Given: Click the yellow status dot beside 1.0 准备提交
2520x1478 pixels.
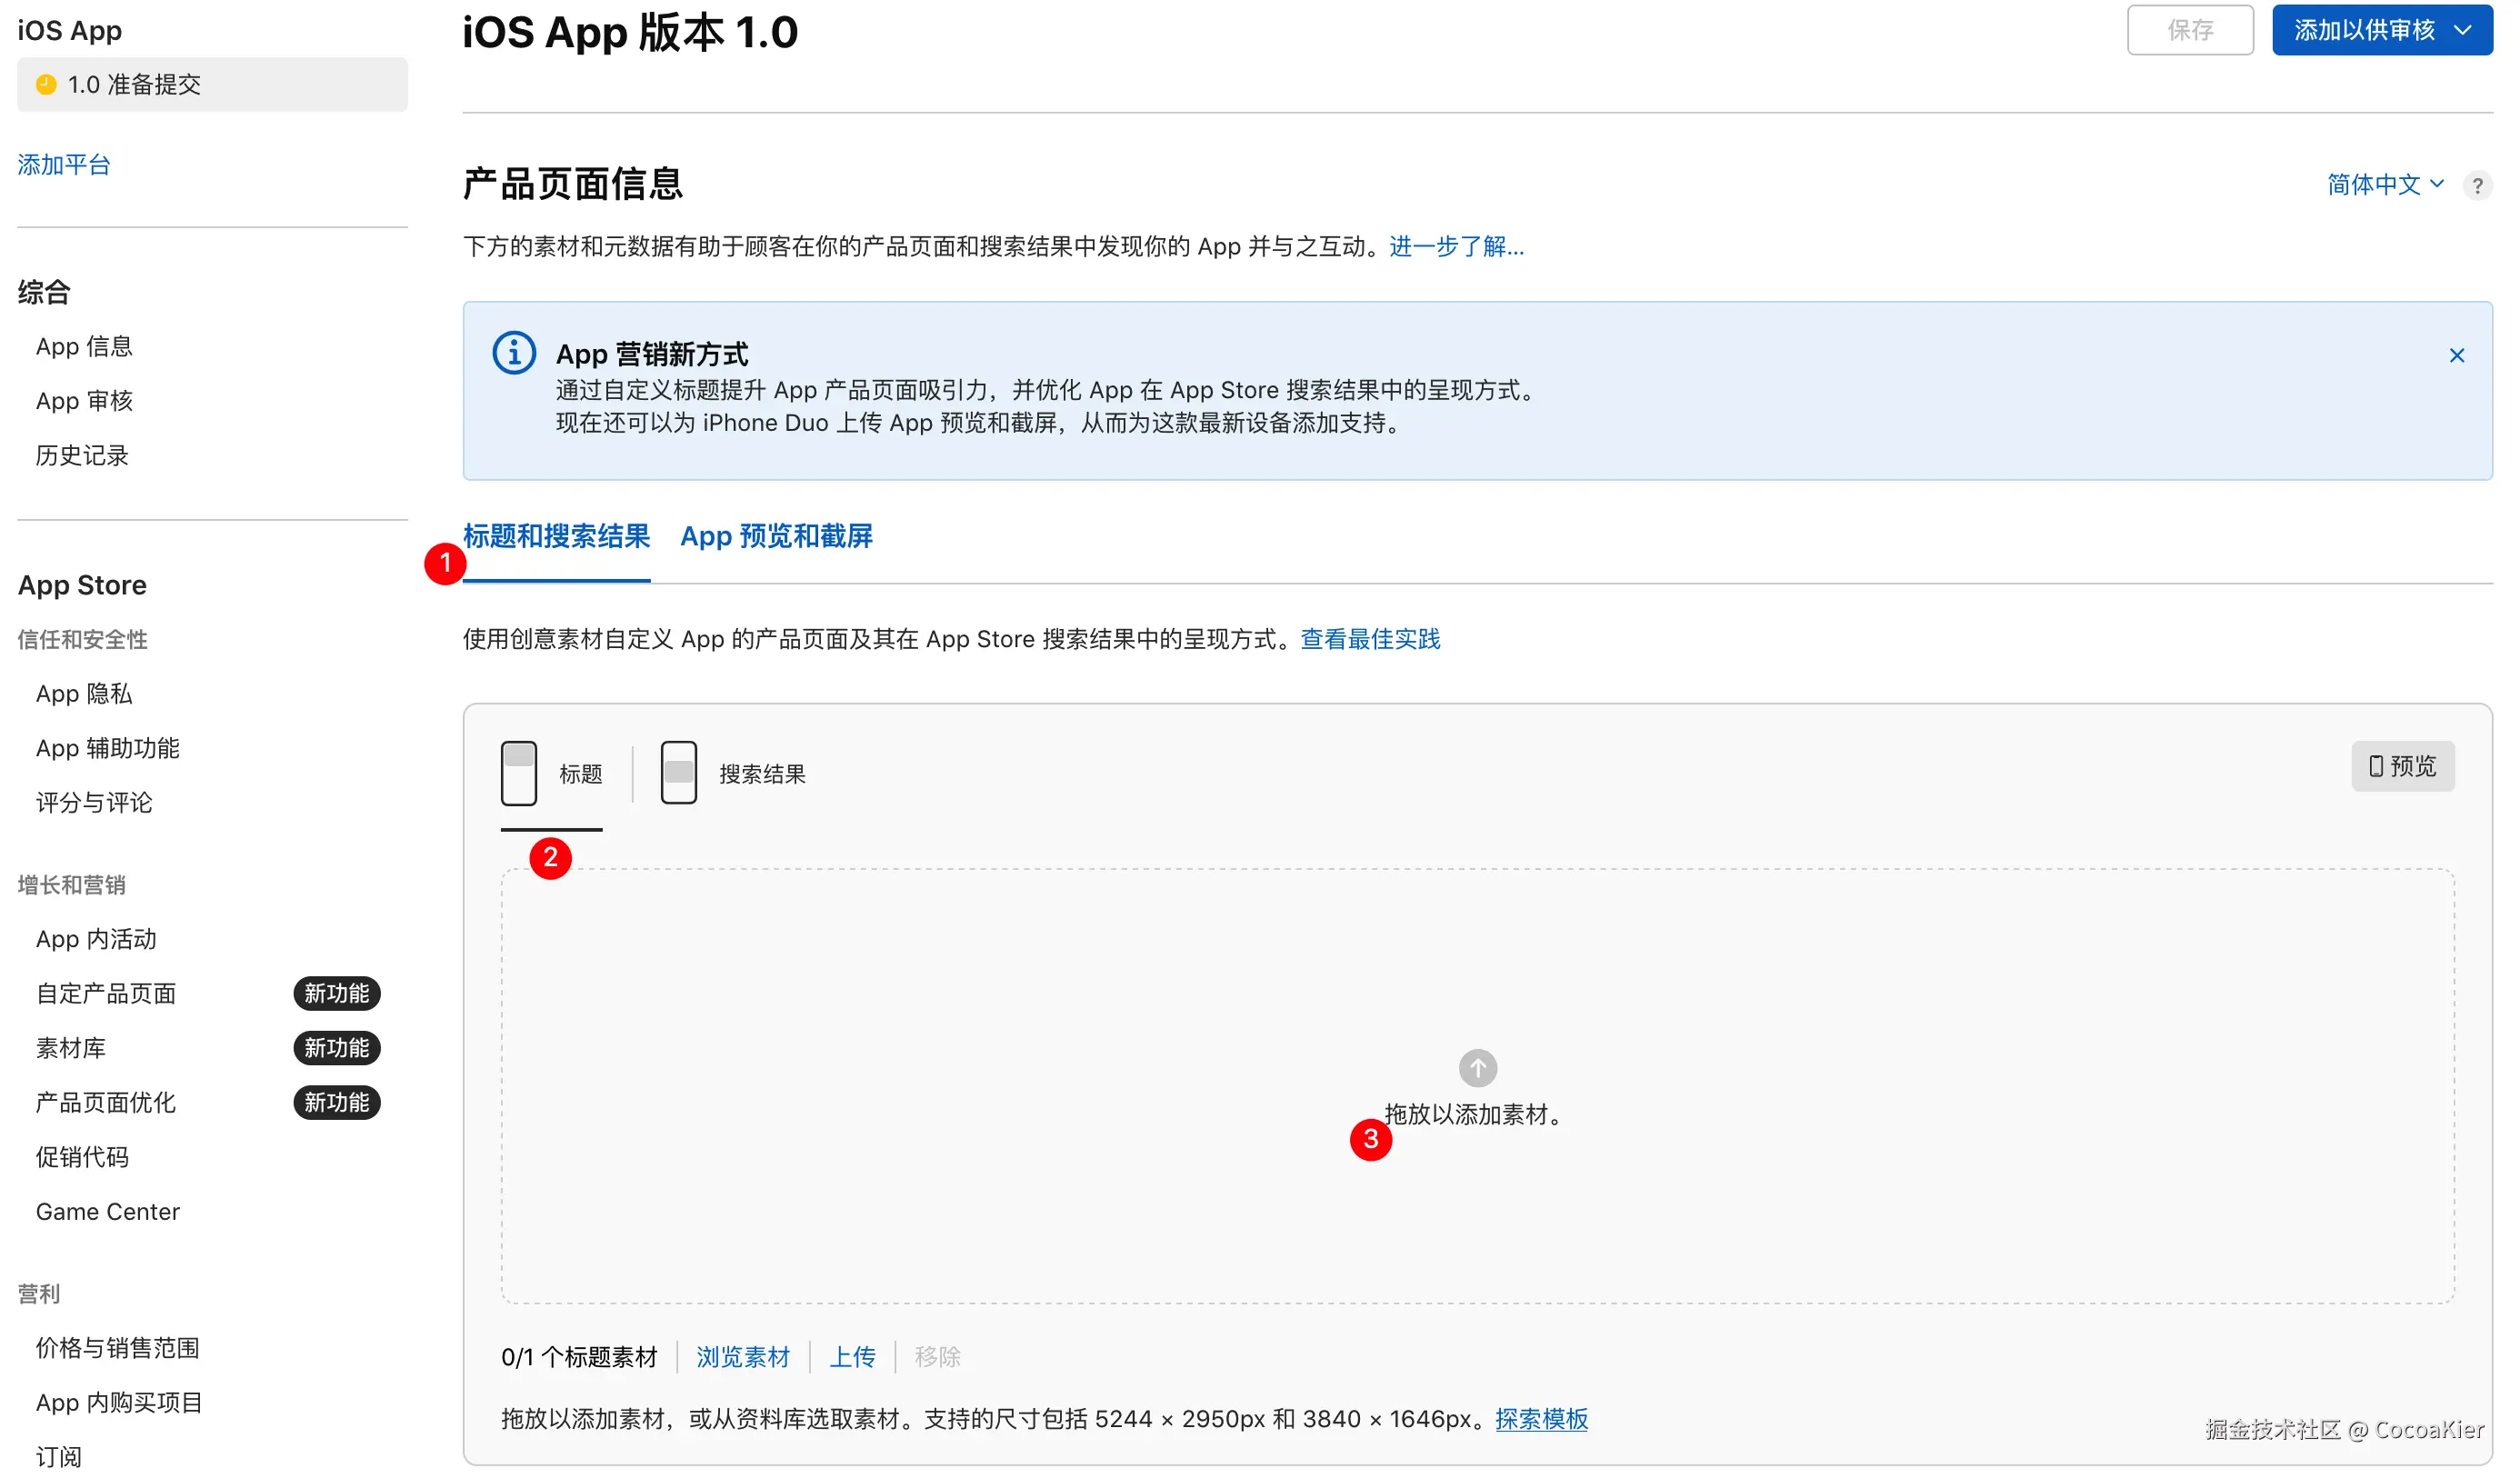Looking at the screenshot, I should [45, 84].
